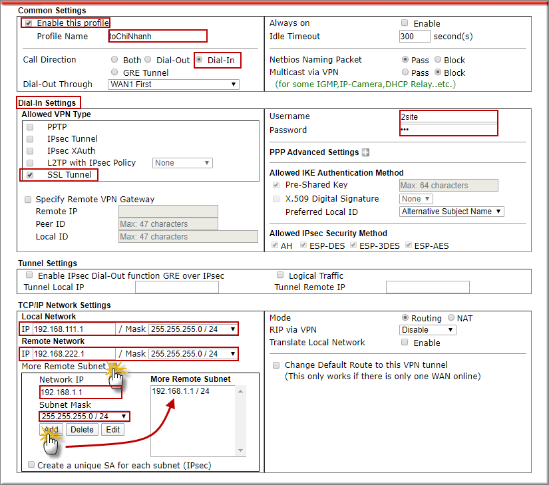Viewport: 549px width, 485px height.
Task: Check Change Default Route to this VPN tunnel
Action: tap(276, 365)
